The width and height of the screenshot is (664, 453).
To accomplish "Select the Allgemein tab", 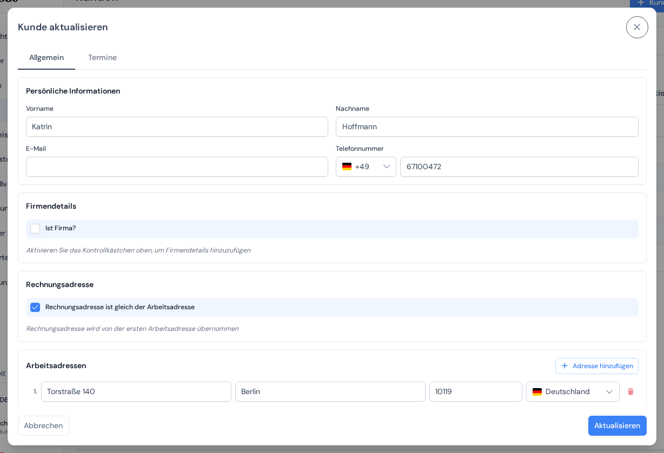I will 47,57.
